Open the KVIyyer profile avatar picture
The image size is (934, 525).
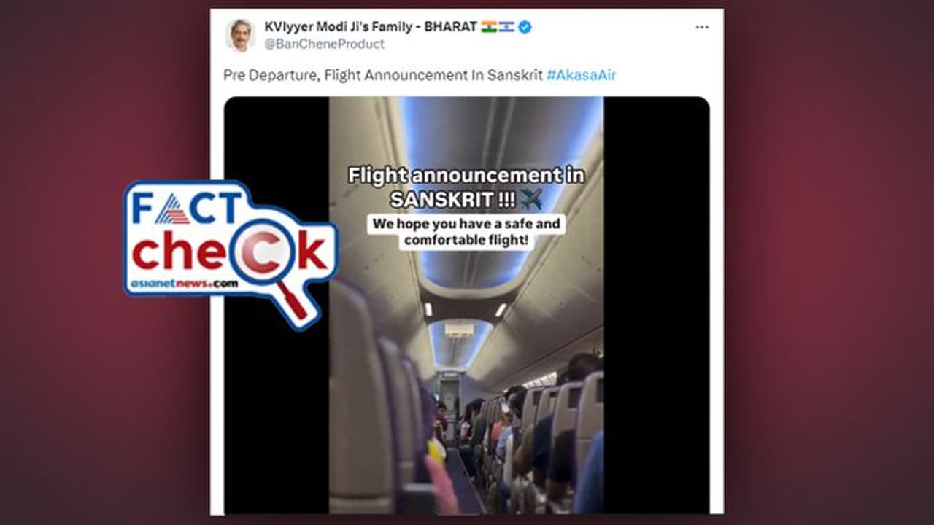click(241, 35)
